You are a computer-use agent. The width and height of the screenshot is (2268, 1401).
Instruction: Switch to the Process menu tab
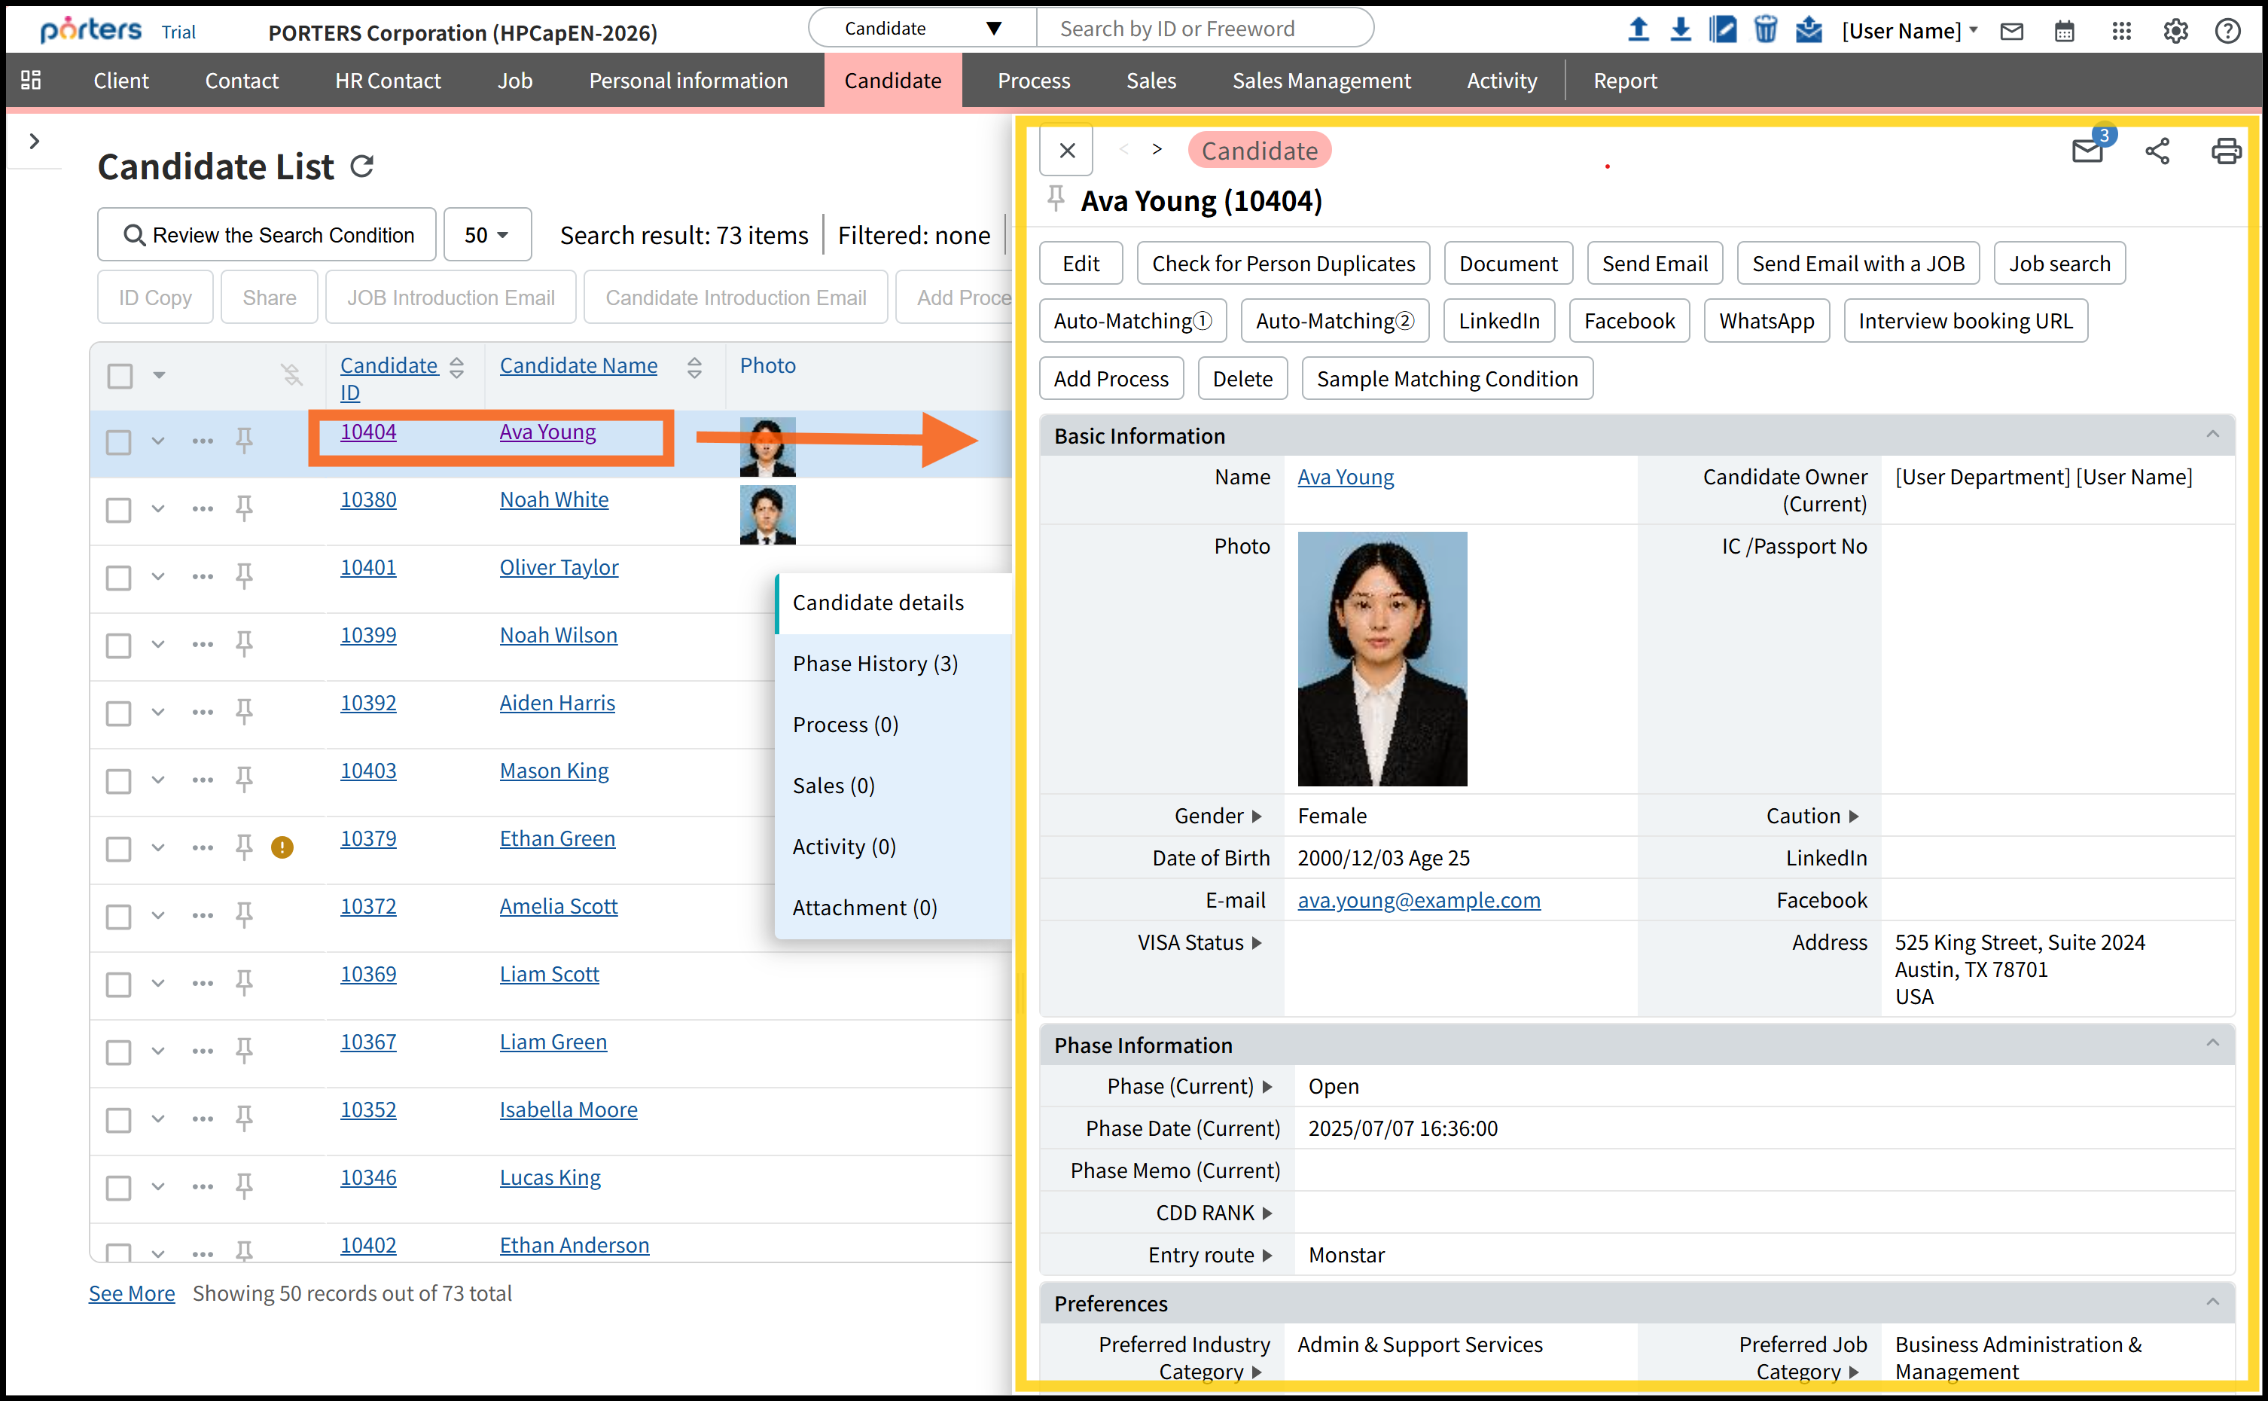pos(1034,81)
